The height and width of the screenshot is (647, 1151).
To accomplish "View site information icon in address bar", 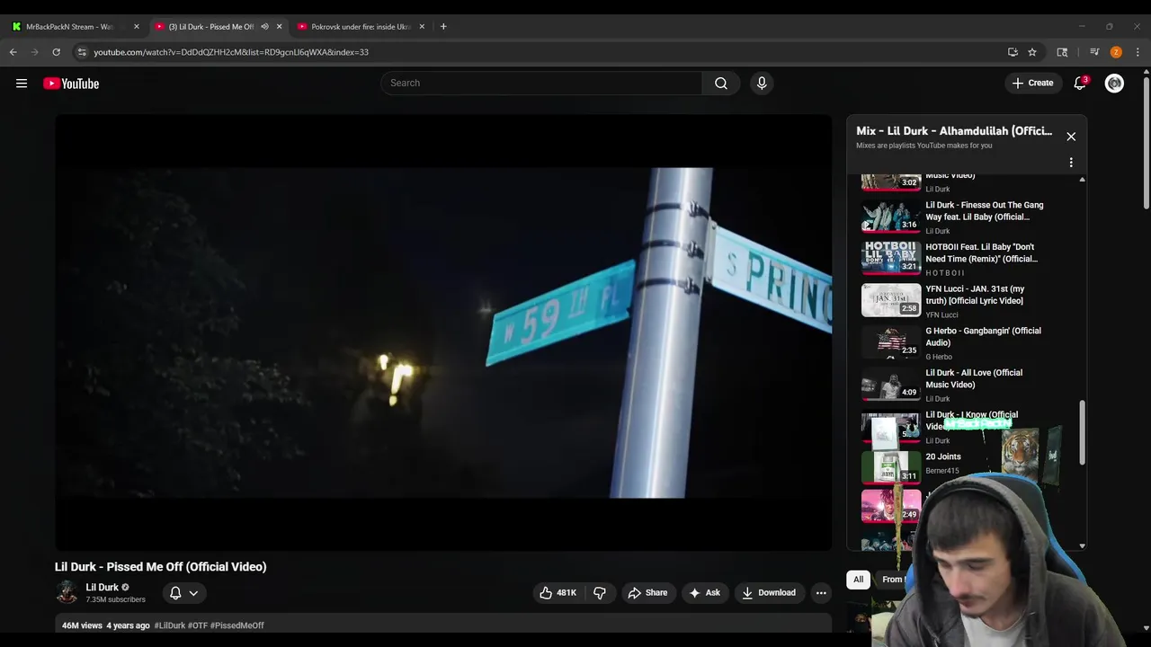I will (x=82, y=52).
